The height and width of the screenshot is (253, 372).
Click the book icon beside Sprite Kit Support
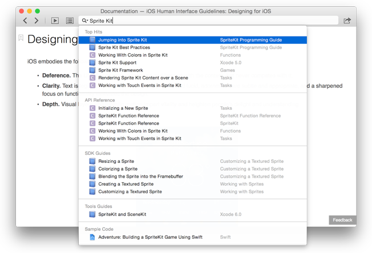pyautogui.click(x=92, y=63)
